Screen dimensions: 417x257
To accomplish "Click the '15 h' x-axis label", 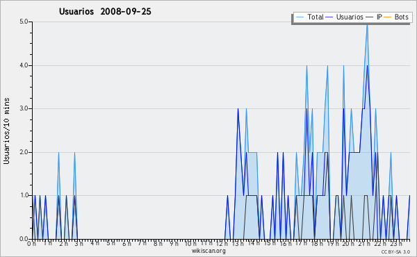I will point(270,243).
